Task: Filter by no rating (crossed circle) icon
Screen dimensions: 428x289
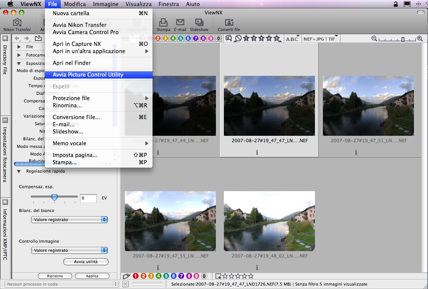Action: (x=238, y=38)
